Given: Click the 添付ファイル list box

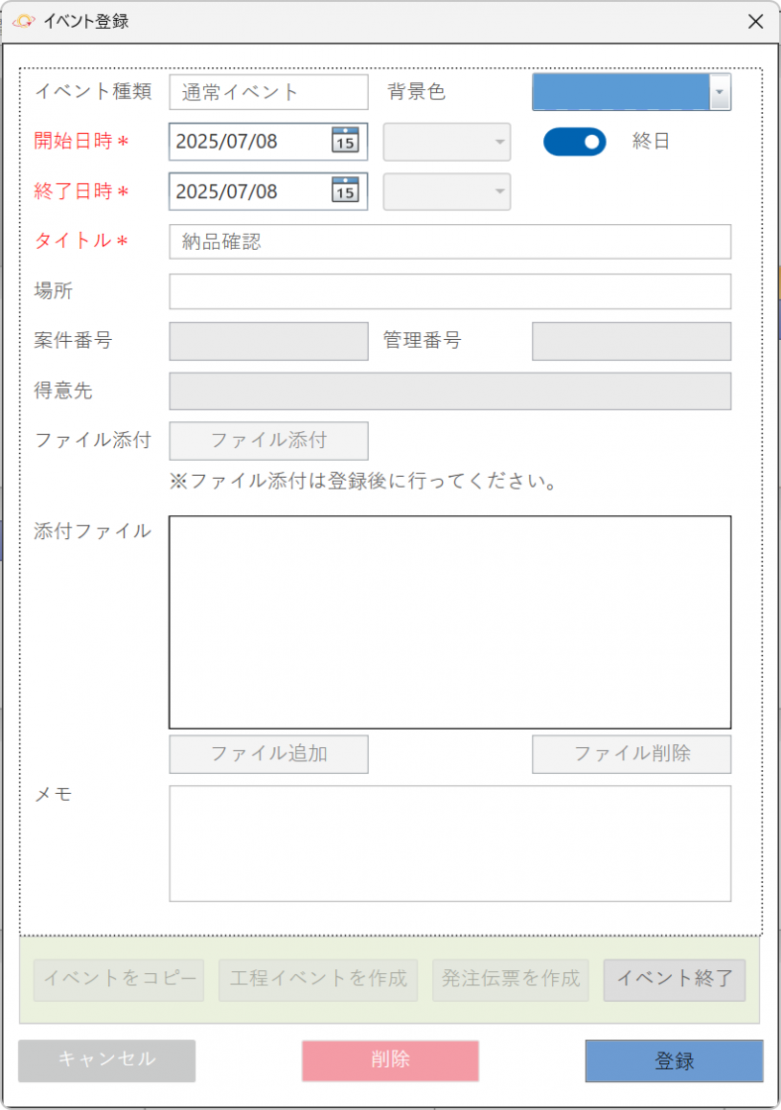Looking at the screenshot, I should click(x=450, y=622).
